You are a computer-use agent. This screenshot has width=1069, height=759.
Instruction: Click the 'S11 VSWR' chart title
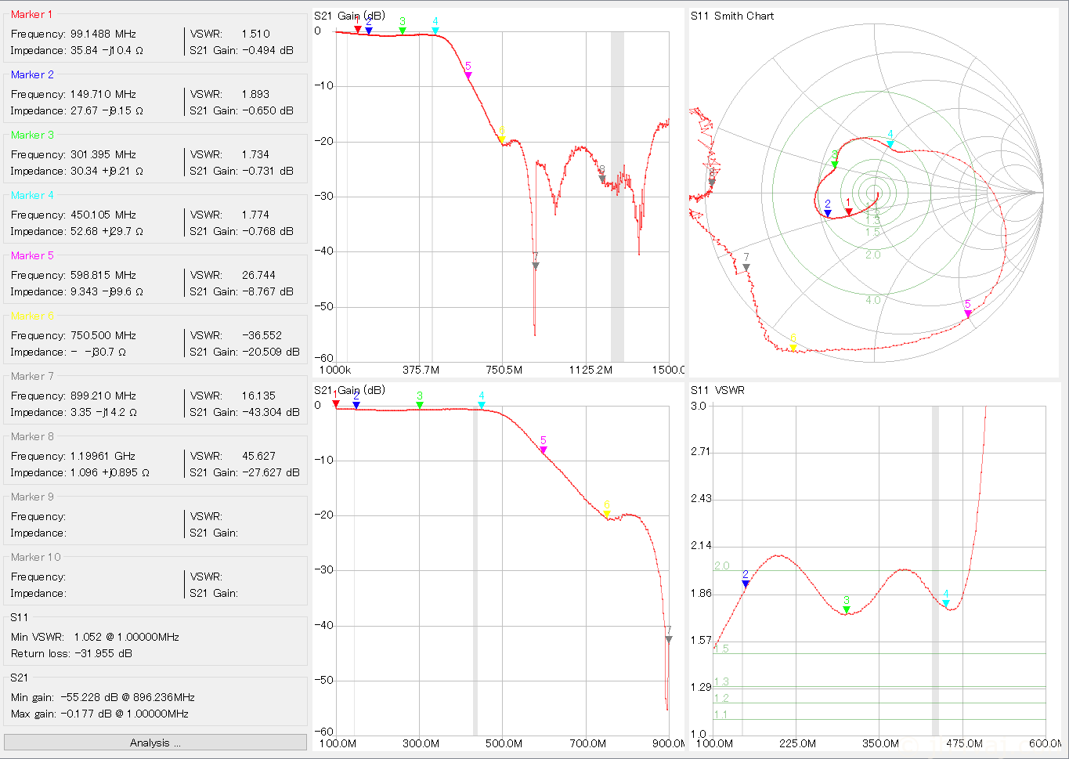[x=717, y=390]
